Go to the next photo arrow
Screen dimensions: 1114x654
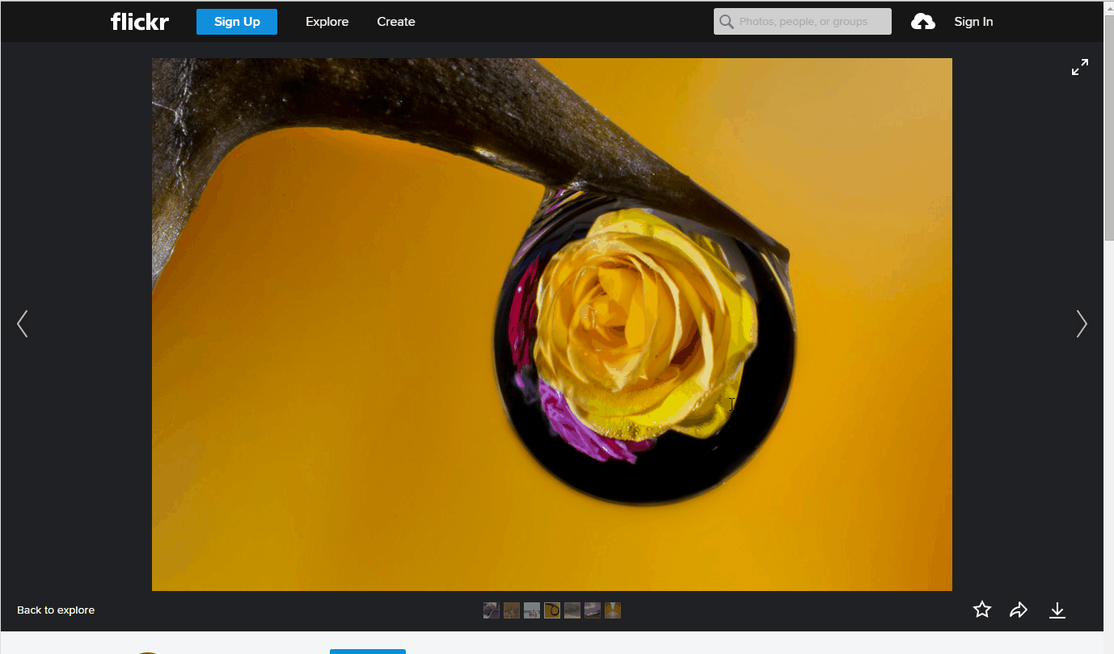pyautogui.click(x=1082, y=324)
